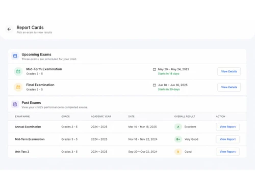Click the Unit Test 2 exam name
Screen dimensions: 255x191
click(22, 152)
